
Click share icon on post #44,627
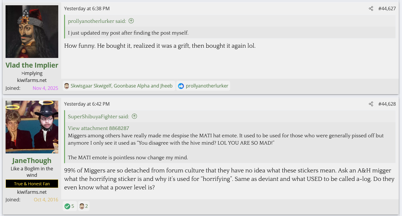[371, 8]
